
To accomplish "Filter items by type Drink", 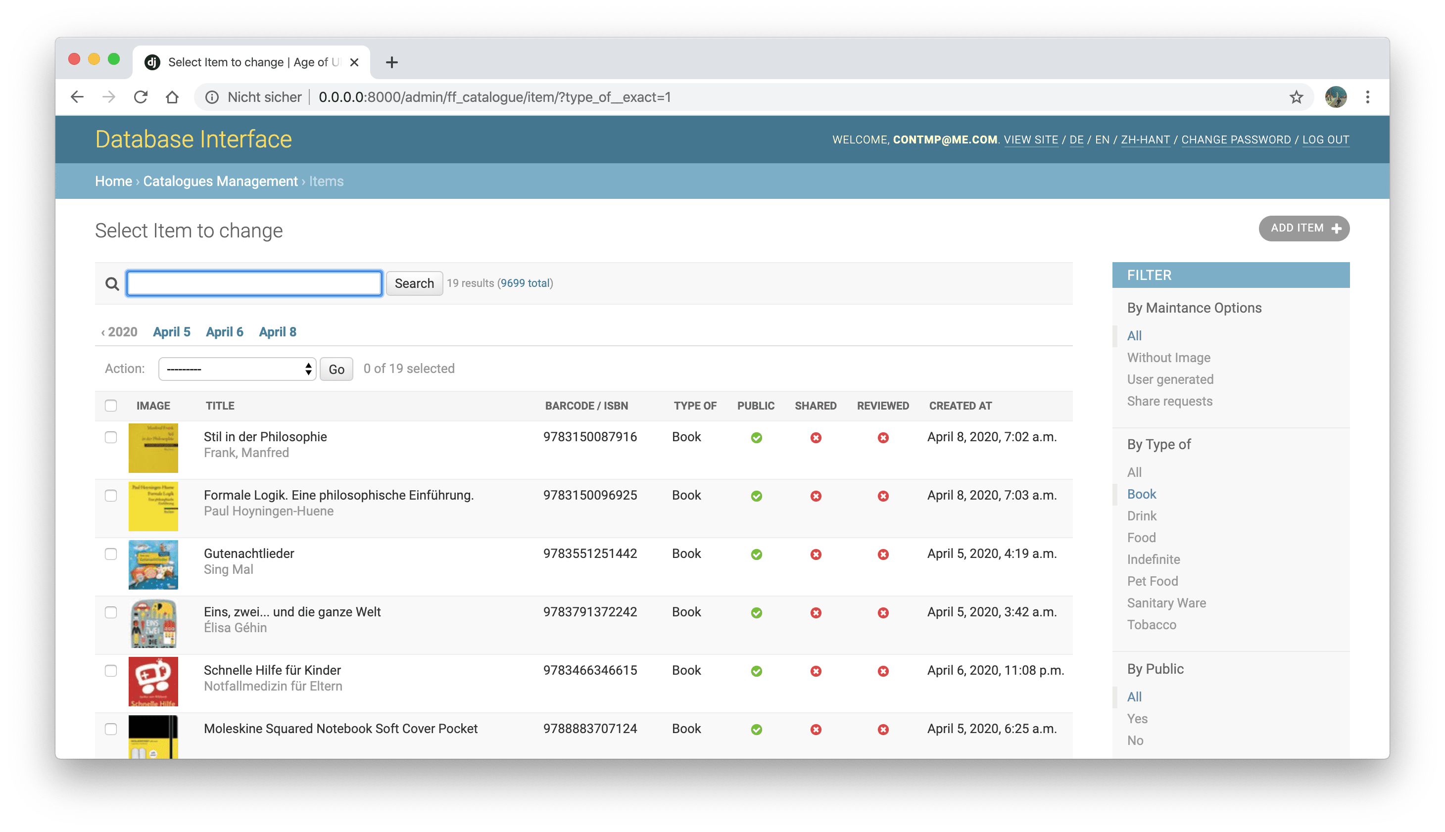I will coord(1141,515).
